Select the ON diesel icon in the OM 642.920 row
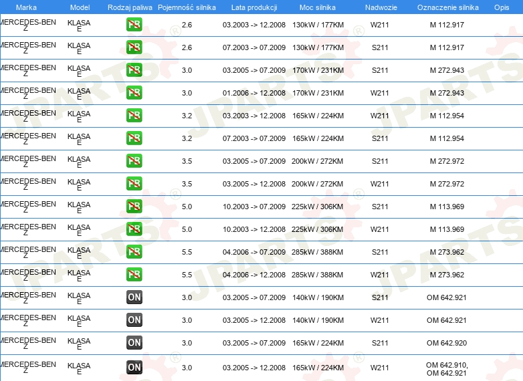This screenshot has width=523, height=381. (134, 342)
